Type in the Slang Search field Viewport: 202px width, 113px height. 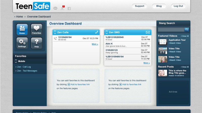pyautogui.click(x=171, y=30)
